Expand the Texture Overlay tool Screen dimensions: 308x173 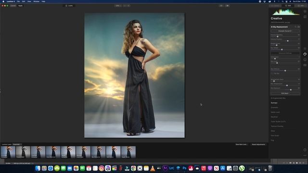click(277, 126)
